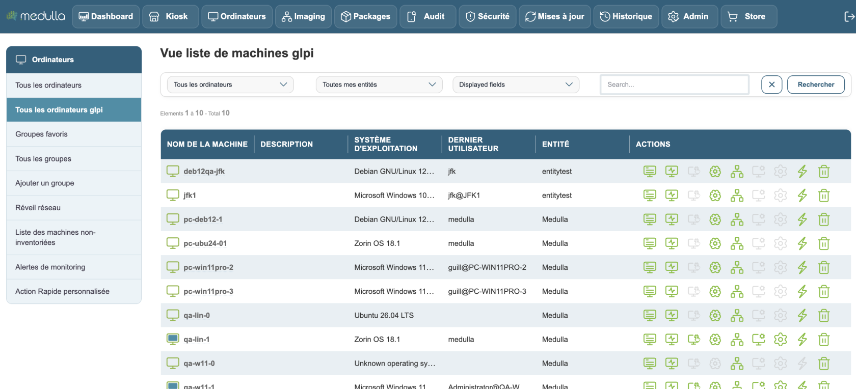Click lightning icon in pc-win11pro-2 row
Viewport: 856px width, 389px height.
tap(802, 267)
